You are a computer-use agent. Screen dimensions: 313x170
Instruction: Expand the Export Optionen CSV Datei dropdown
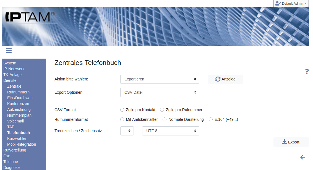point(160,92)
